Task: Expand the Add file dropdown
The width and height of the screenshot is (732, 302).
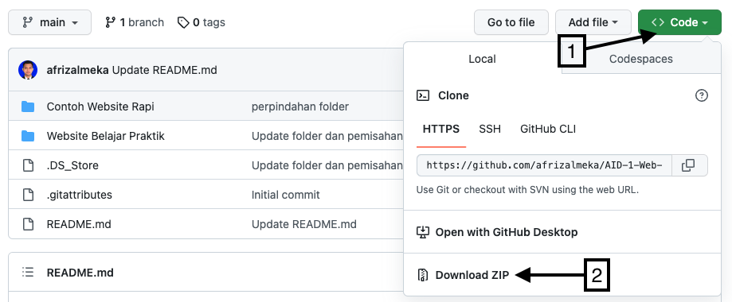Action: tap(593, 22)
